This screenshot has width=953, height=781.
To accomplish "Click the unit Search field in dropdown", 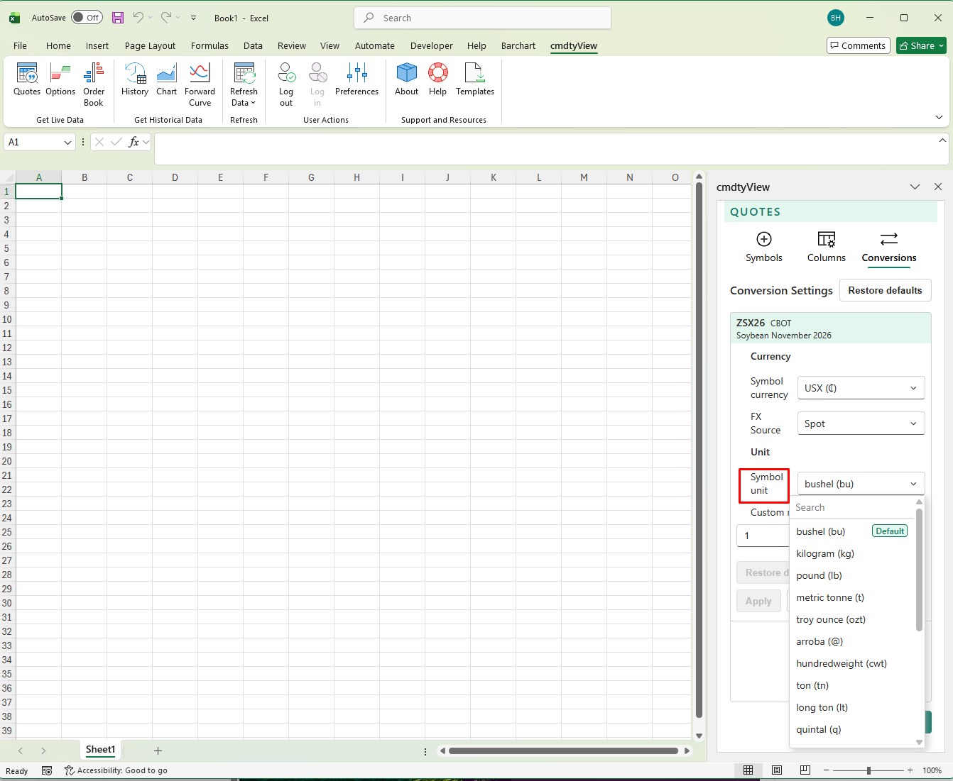I will 852,507.
